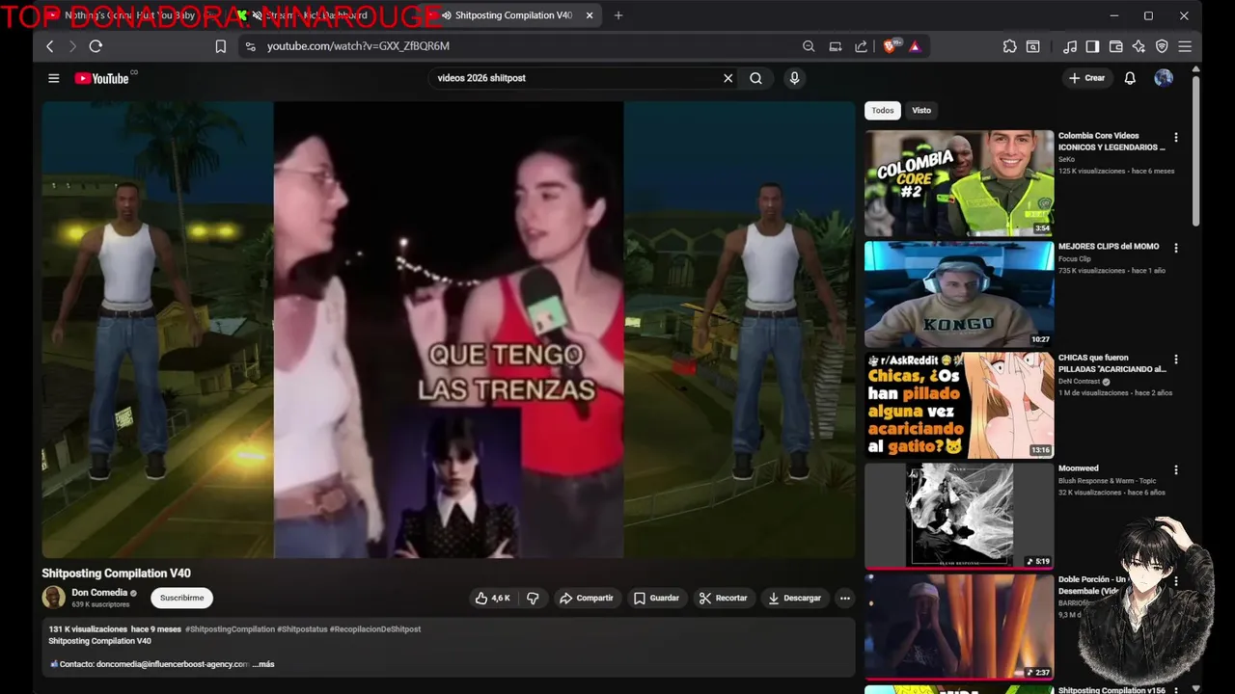Screen dimensions: 1235x694
Task: Reload the page
Action: point(96,46)
